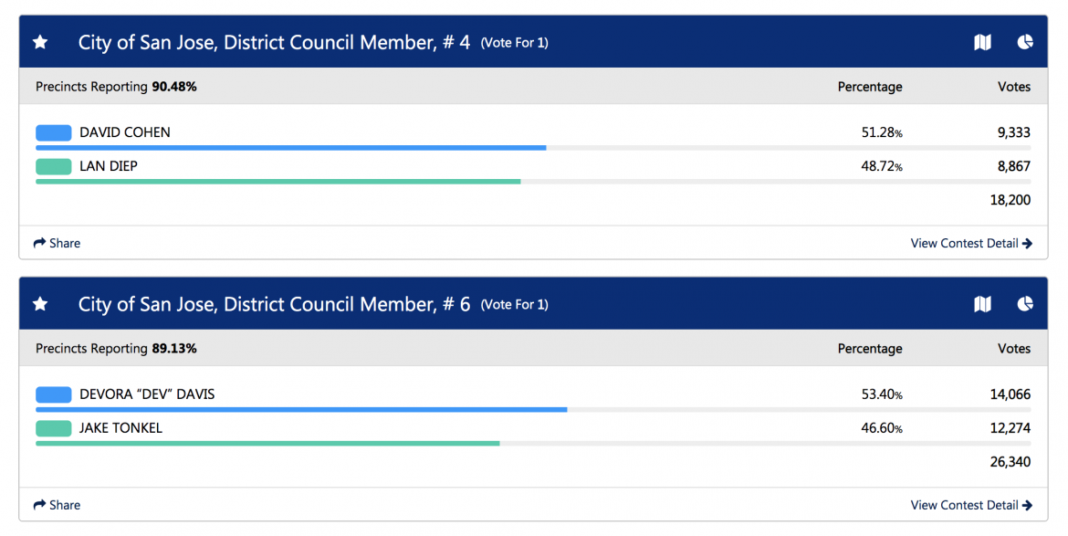
Task: Click the star icon for District #6 contest
Action: (x=40, y=304)
